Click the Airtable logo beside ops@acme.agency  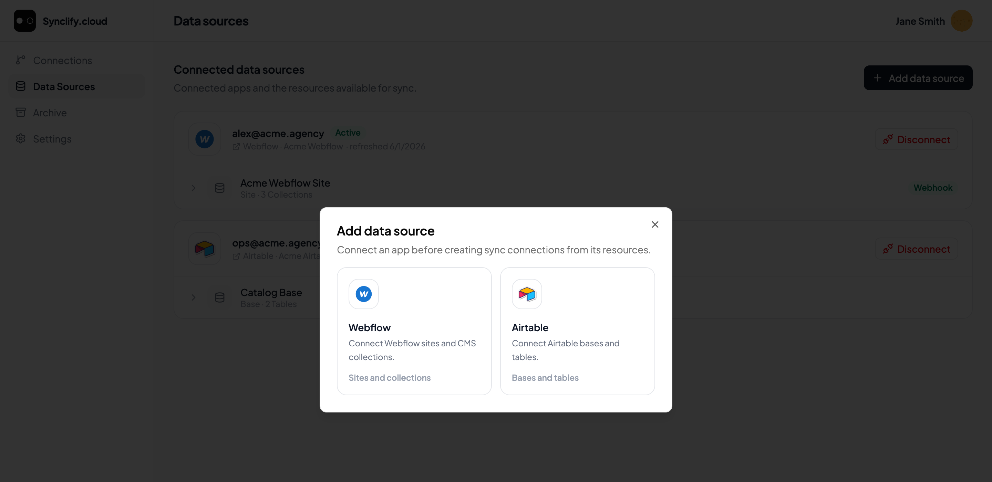pos(205,249)
